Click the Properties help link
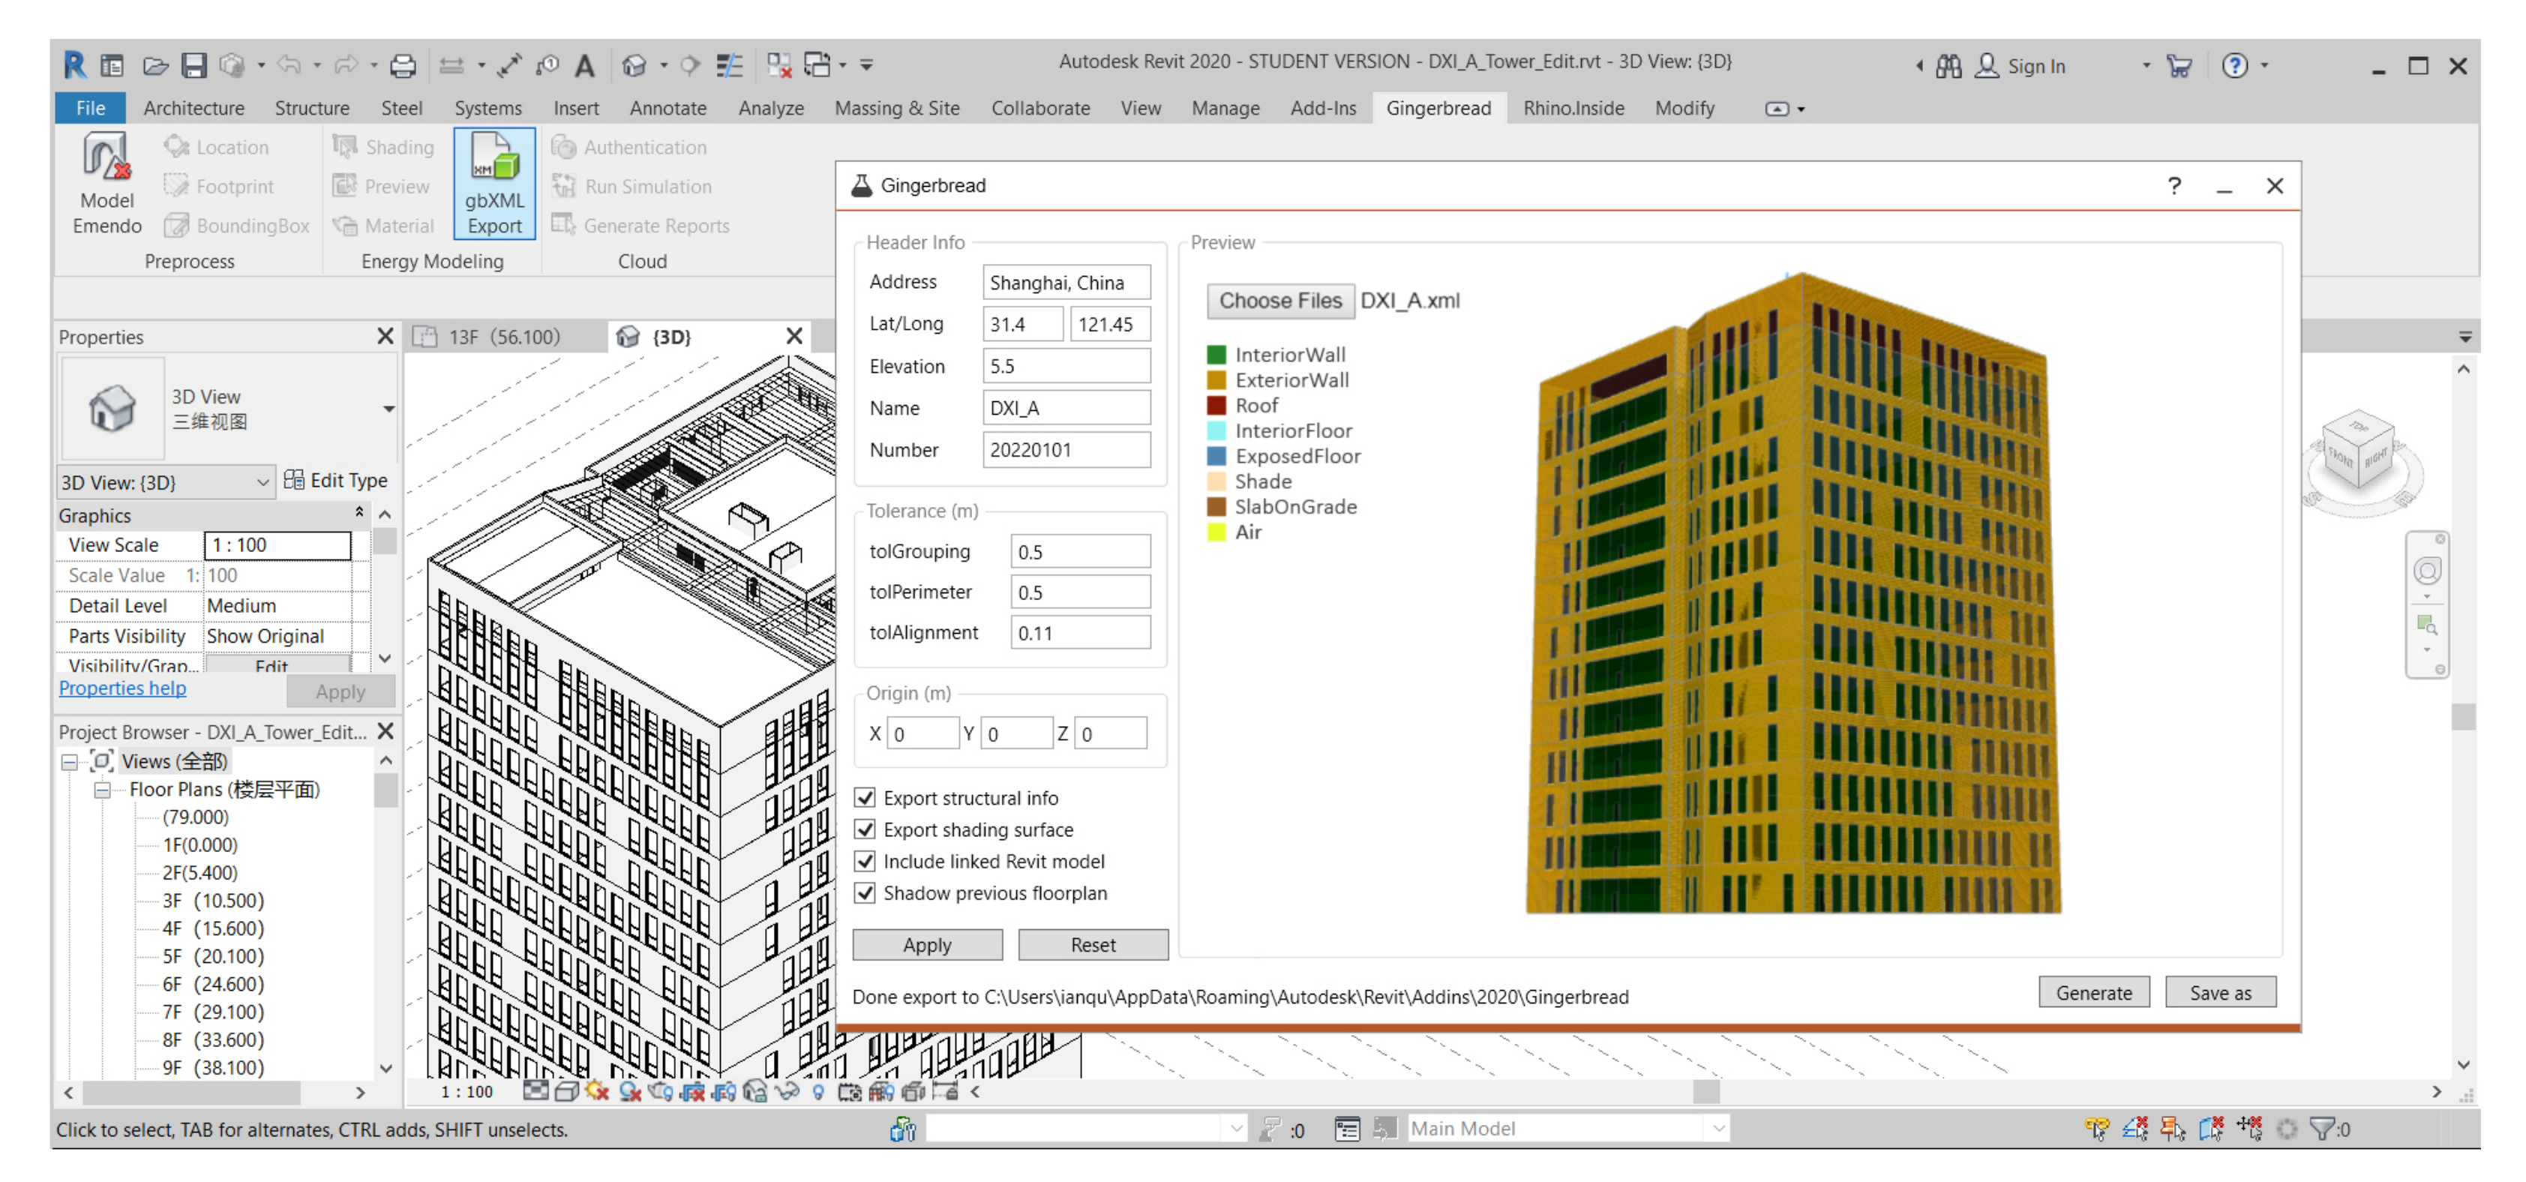This screenshot has height=1182, width=2526. (121, 688)
